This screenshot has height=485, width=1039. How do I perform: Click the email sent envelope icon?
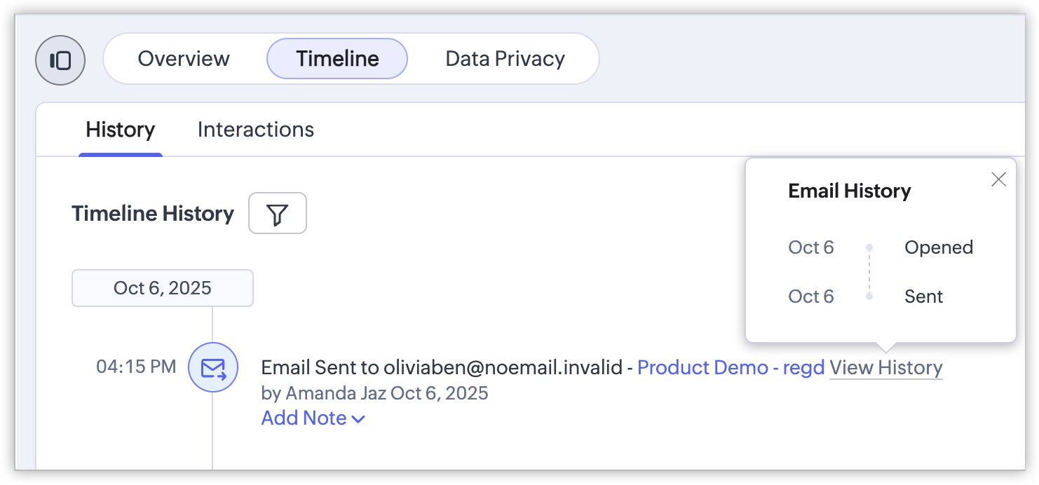(213, 367)
